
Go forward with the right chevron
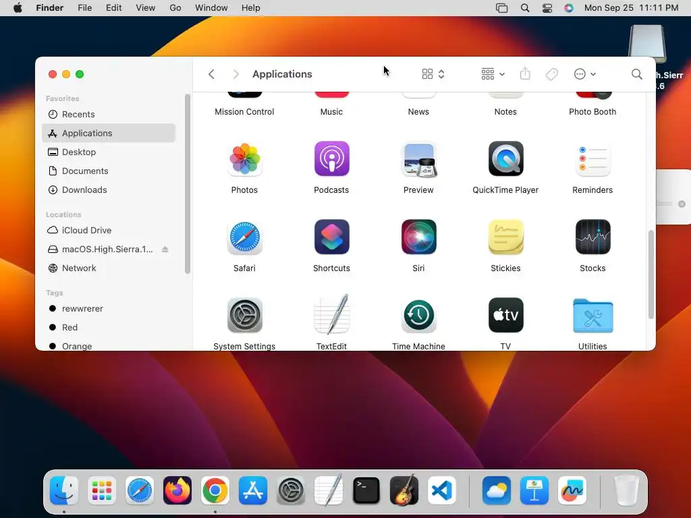point(236,74)
